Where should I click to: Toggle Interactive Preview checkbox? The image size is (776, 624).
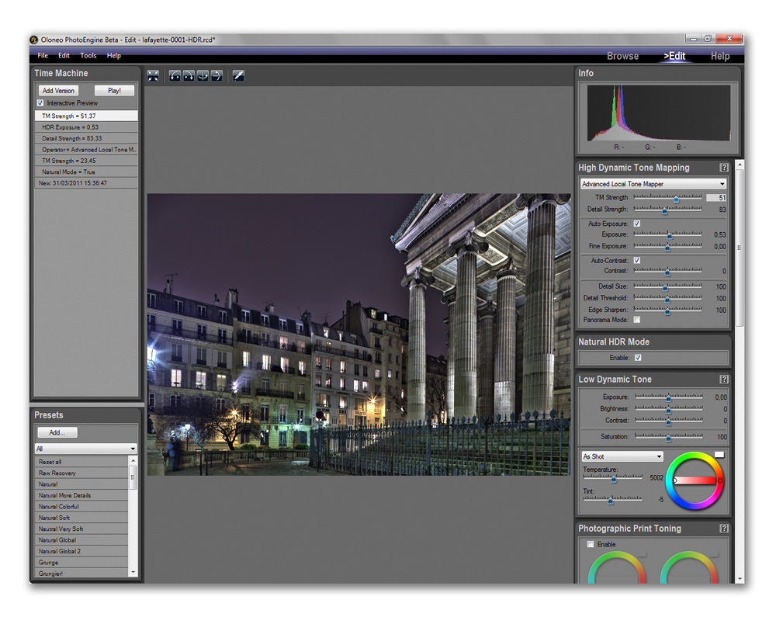point(40,103)
